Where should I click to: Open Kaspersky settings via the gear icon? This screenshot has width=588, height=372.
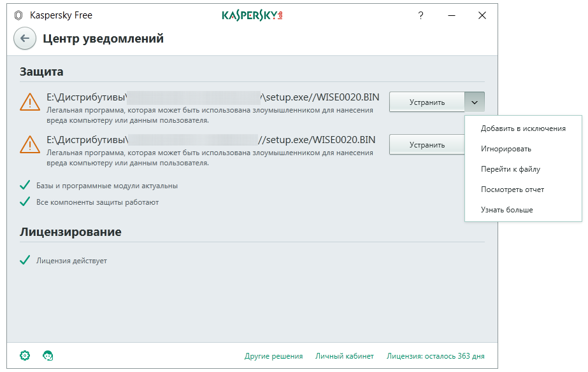[x=25, y=357]
